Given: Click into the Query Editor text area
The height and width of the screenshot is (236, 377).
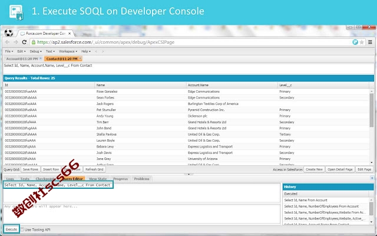Looking at the screenshot, I should click(x=141, y=193).
